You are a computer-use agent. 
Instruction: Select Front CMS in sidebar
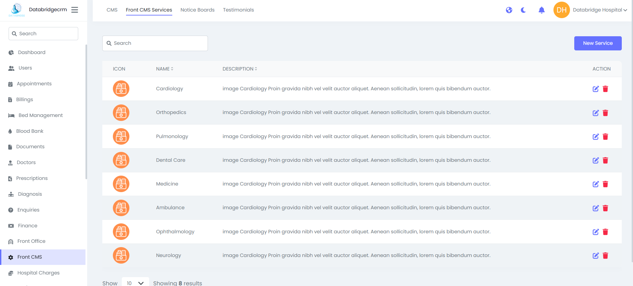pyautogui.click(x=43, y=257)
